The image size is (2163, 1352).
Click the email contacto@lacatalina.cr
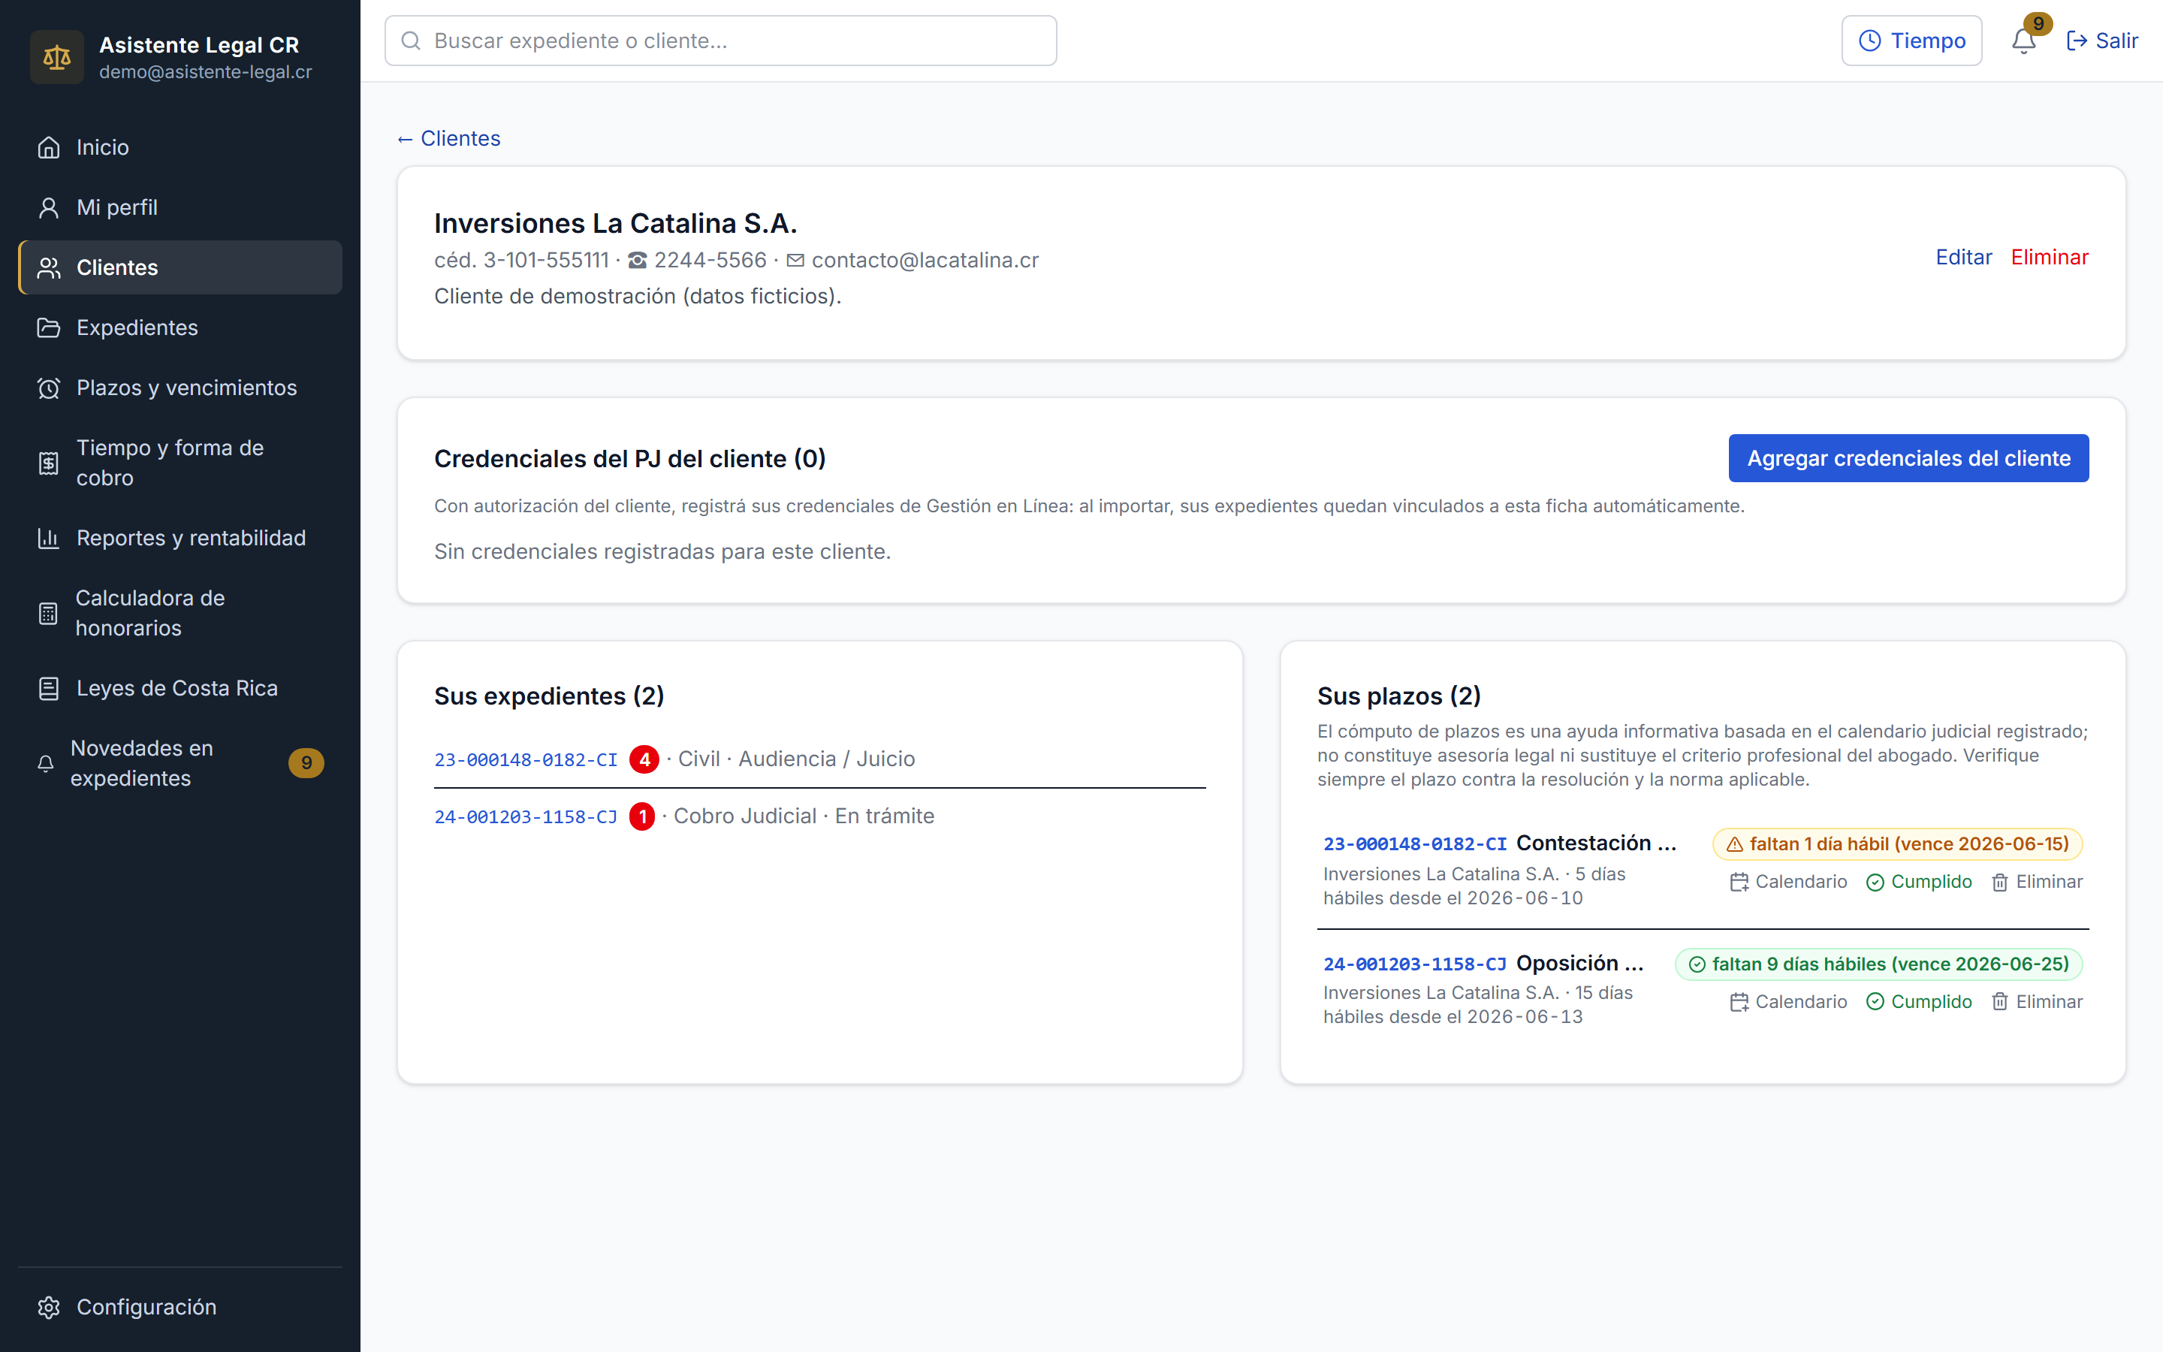tap(925, 260)
